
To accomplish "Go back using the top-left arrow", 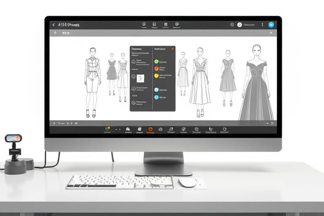I will (54, 25).
